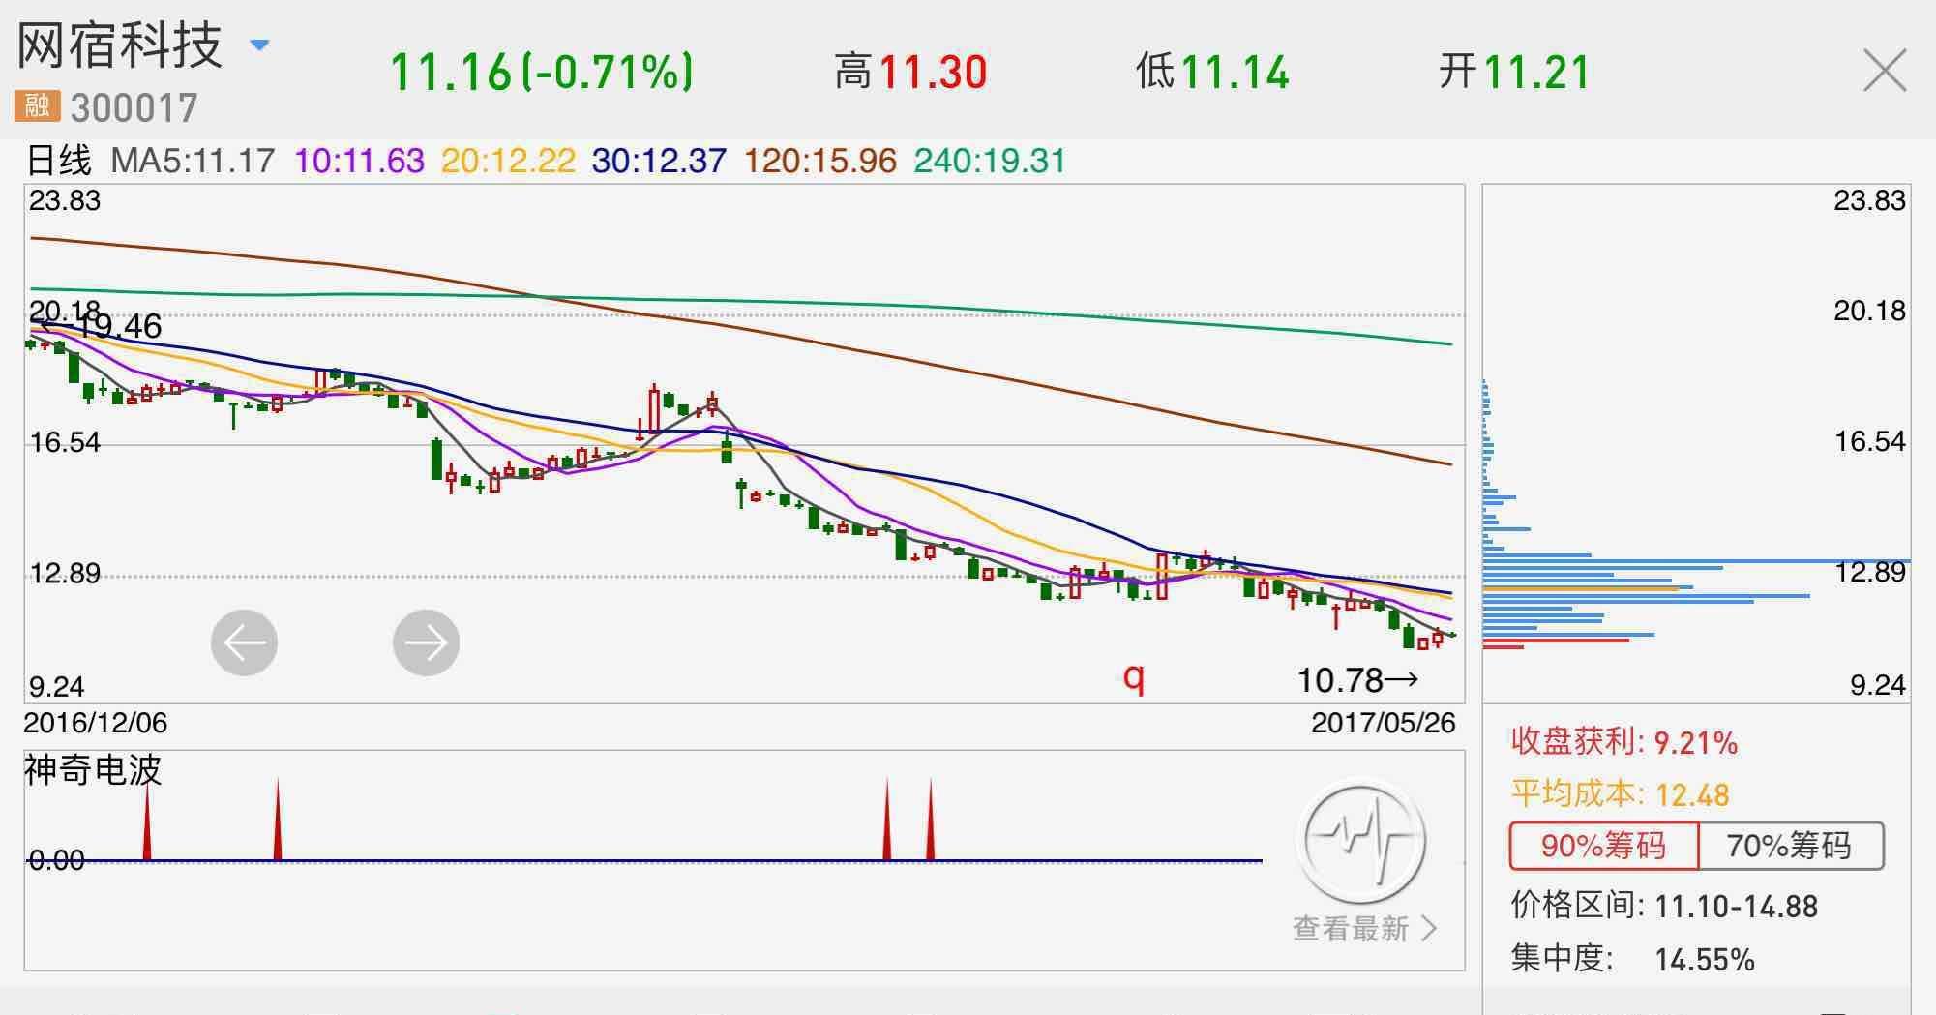Click the orange 20:12.22 MA value
This screenshot has height=1015, width=1936.
(x=508, y=161)
